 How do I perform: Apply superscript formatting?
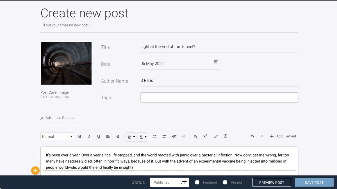[205, 136]
